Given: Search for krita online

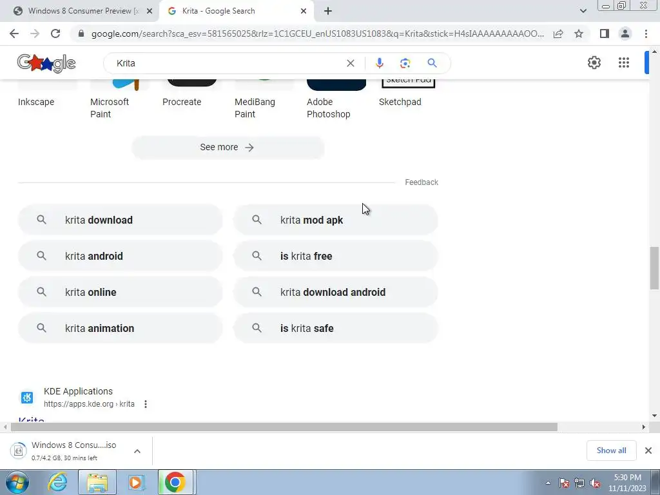Looking at the screenshot, I should (x=120, y=292).
